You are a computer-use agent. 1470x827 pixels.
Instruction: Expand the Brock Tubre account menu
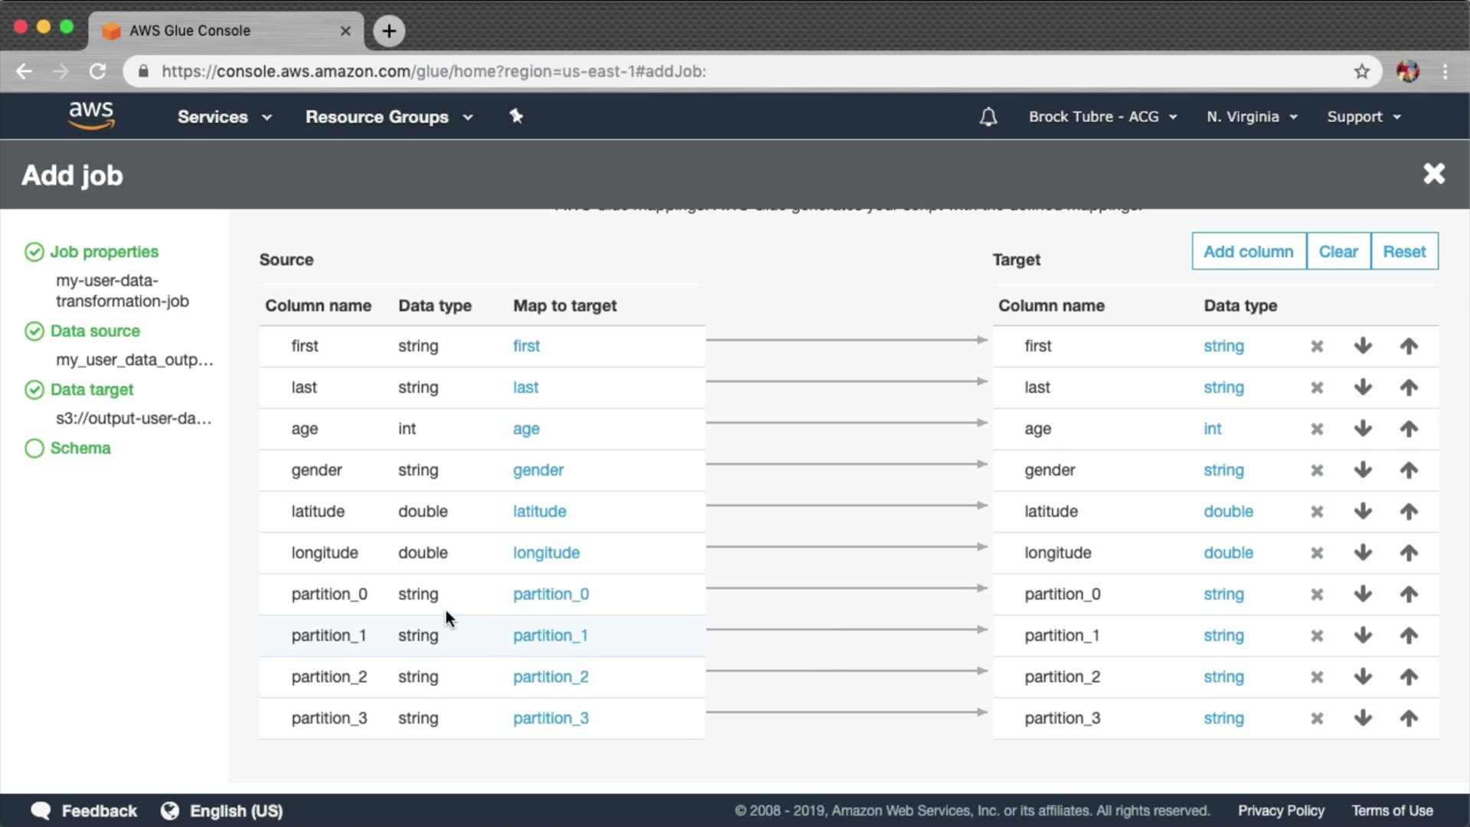pyautogui.click(x=1102, y=117)
